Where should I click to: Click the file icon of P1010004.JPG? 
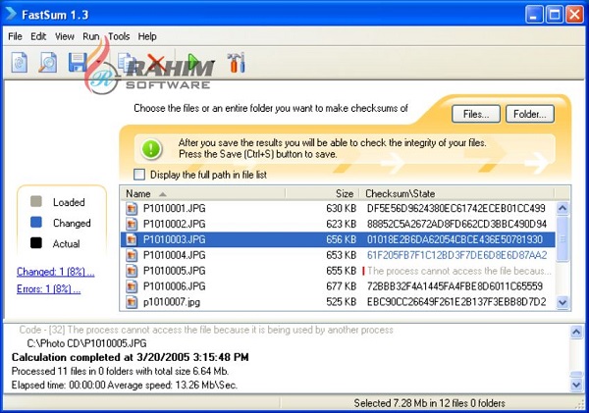pyautogui.click(x=132, y=255)
